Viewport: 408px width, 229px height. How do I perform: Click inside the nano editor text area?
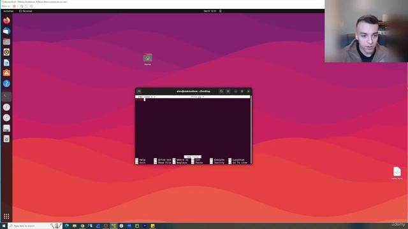click(193, 127)
